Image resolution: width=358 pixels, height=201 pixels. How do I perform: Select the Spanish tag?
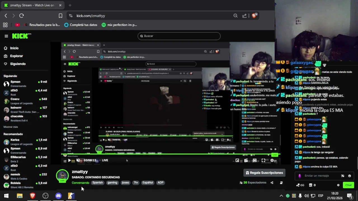98,183
